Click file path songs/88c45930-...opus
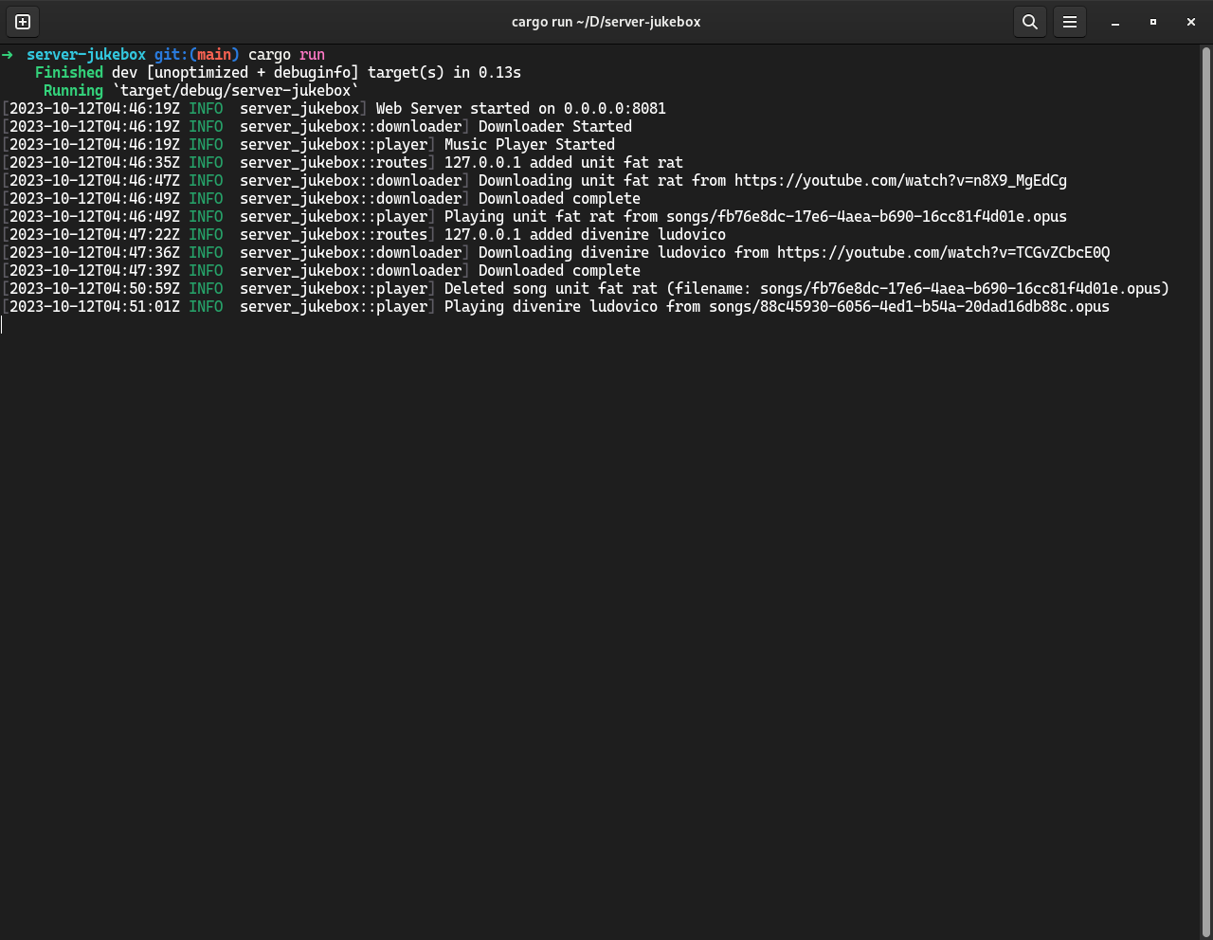The width and height of the screenshot is (1213, 940). (x=909, y=306)
